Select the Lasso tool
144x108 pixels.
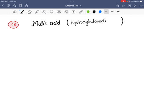(x=52, y=12)
